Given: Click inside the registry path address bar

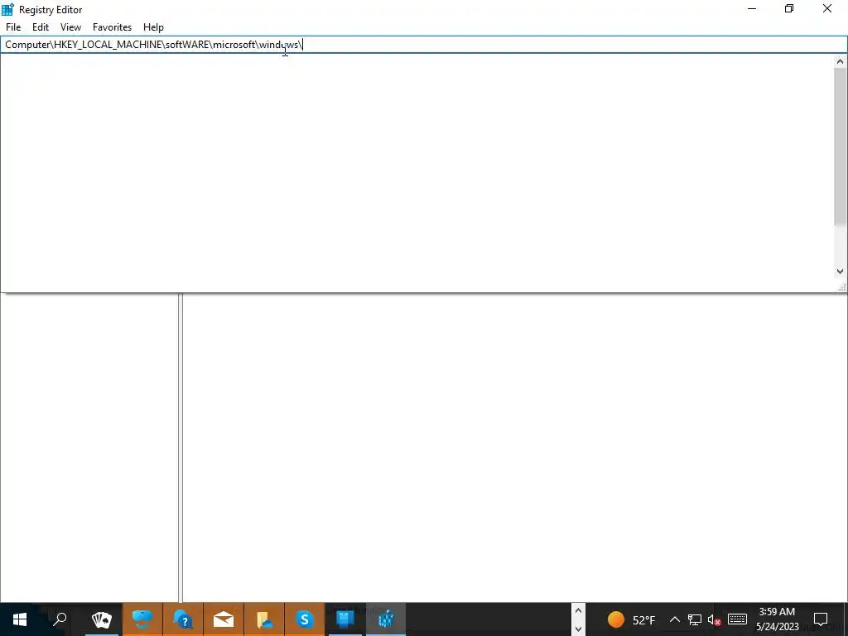Looking at the screenshot, I should pyautogui.click(x=424, y=45).
